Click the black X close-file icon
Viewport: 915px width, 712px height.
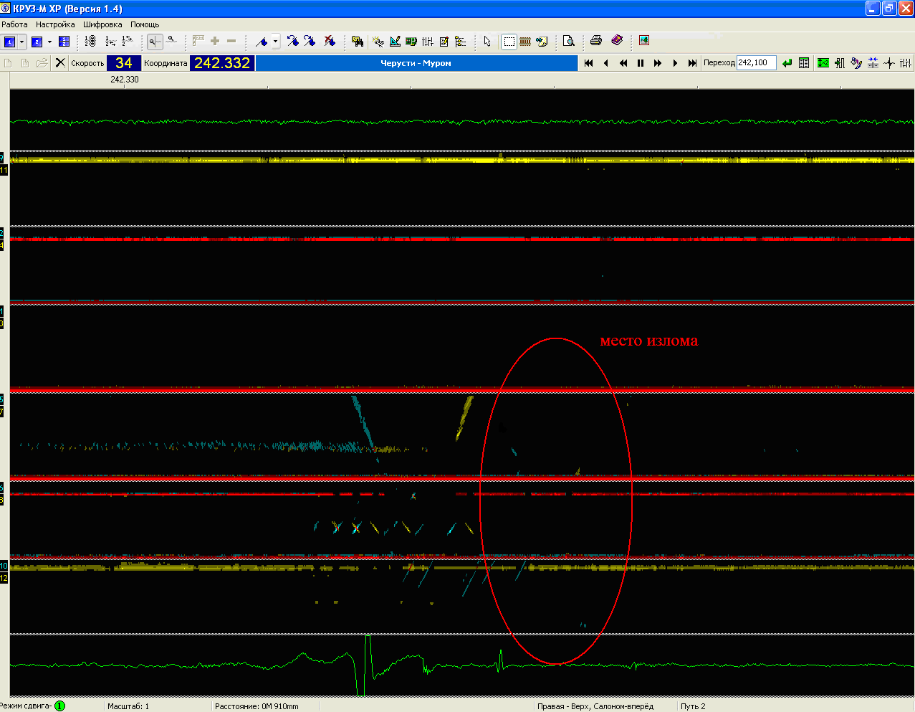click(x=60, y=63)
